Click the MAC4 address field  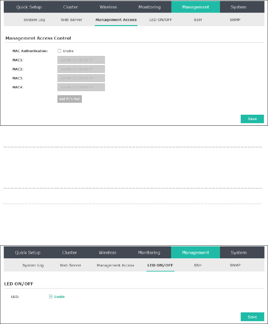point(81,87)
